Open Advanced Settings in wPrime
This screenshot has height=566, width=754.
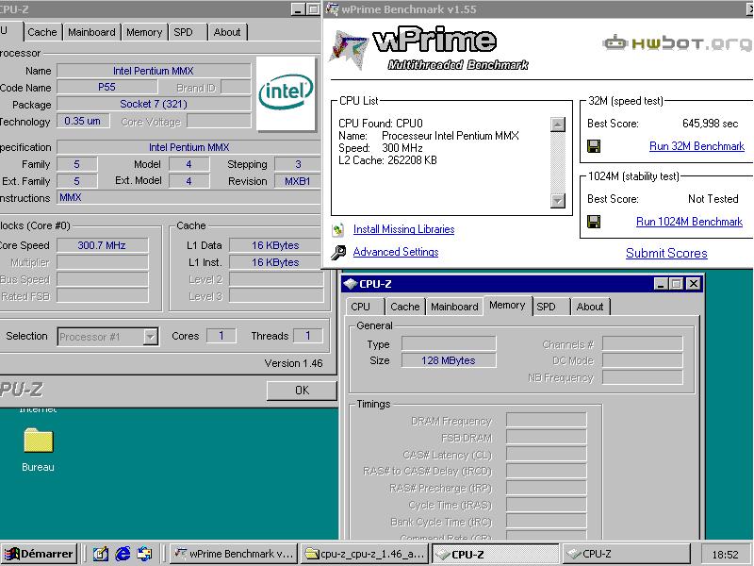pos(395,252)
